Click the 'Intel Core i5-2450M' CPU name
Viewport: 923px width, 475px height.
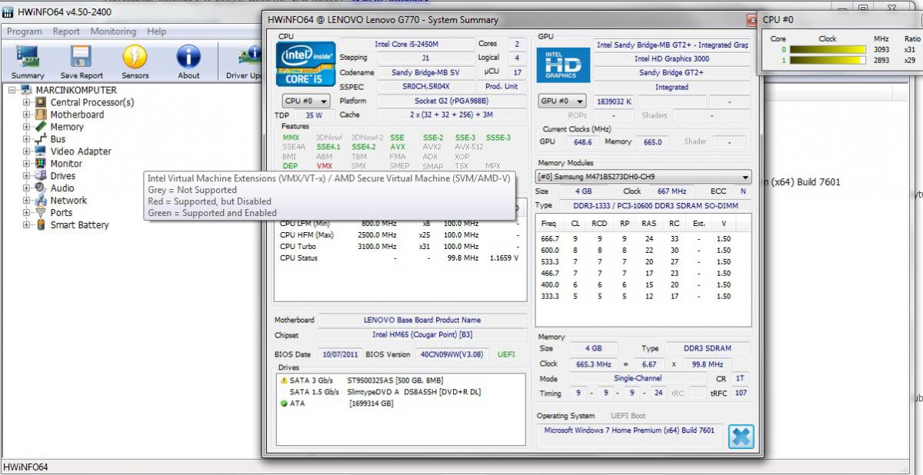click(405, 44)
